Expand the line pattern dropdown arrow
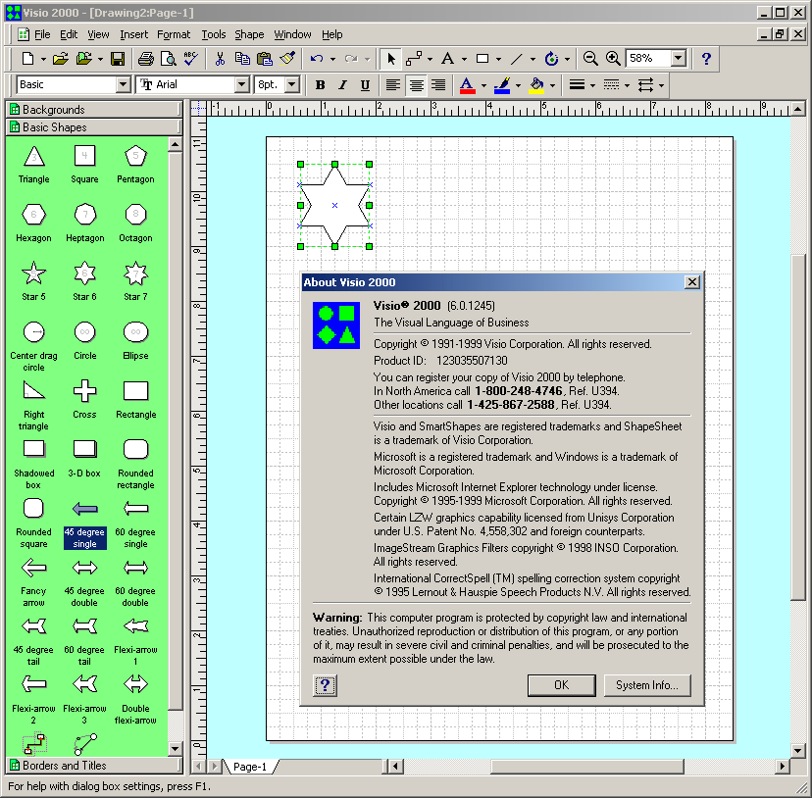 tap(627, 85)
